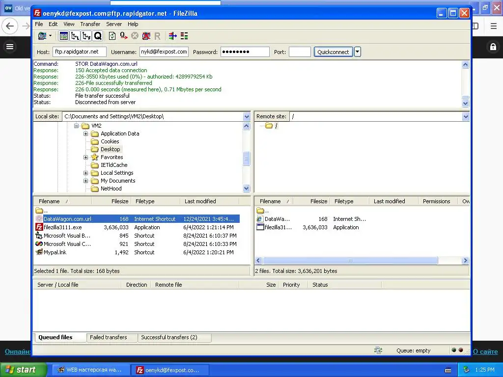503x377 pixels.
Task: Toggle remote directory tree view
Action: click(x=86, y=36)
